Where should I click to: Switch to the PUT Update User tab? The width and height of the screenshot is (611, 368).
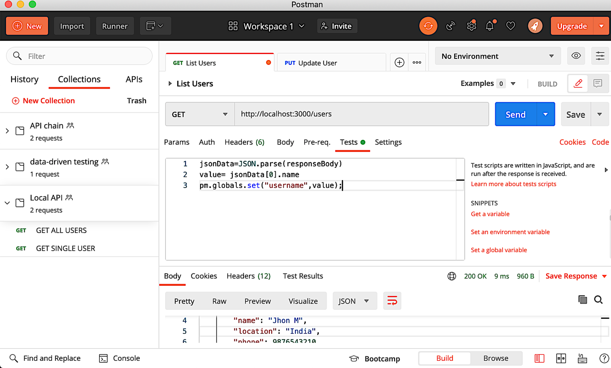(x=331, y=63)
